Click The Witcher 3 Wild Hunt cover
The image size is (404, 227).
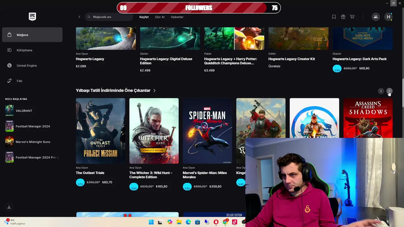[x=154, y=131]
